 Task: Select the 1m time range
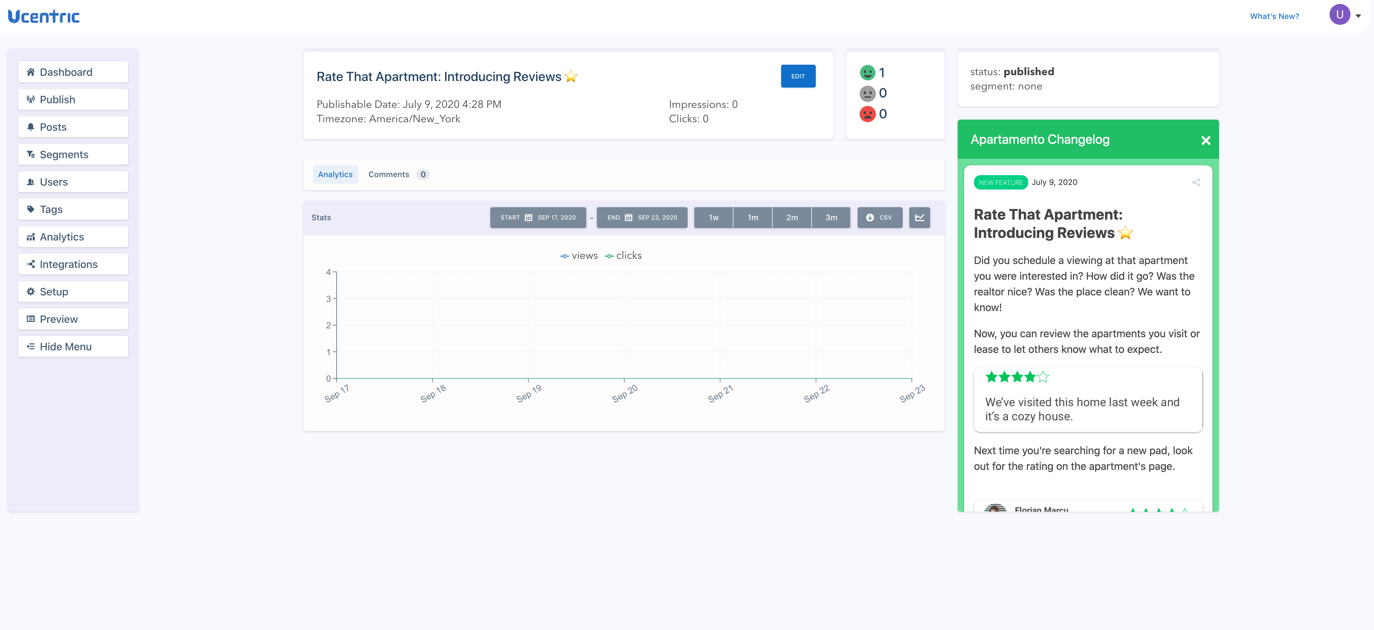click(x=752, y=218)
